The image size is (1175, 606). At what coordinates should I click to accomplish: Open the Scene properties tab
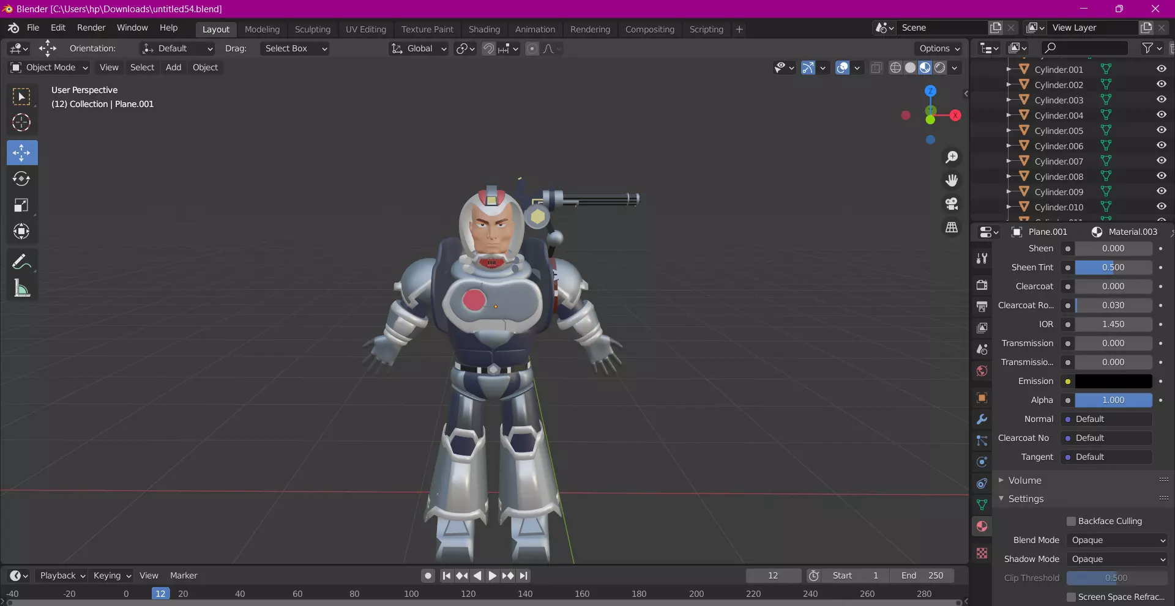(982, 349)
